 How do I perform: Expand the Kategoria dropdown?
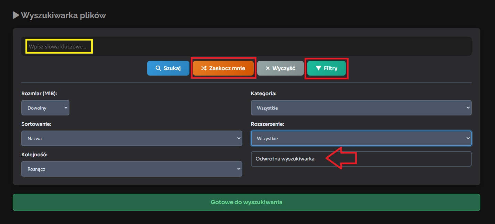[361, 108]
